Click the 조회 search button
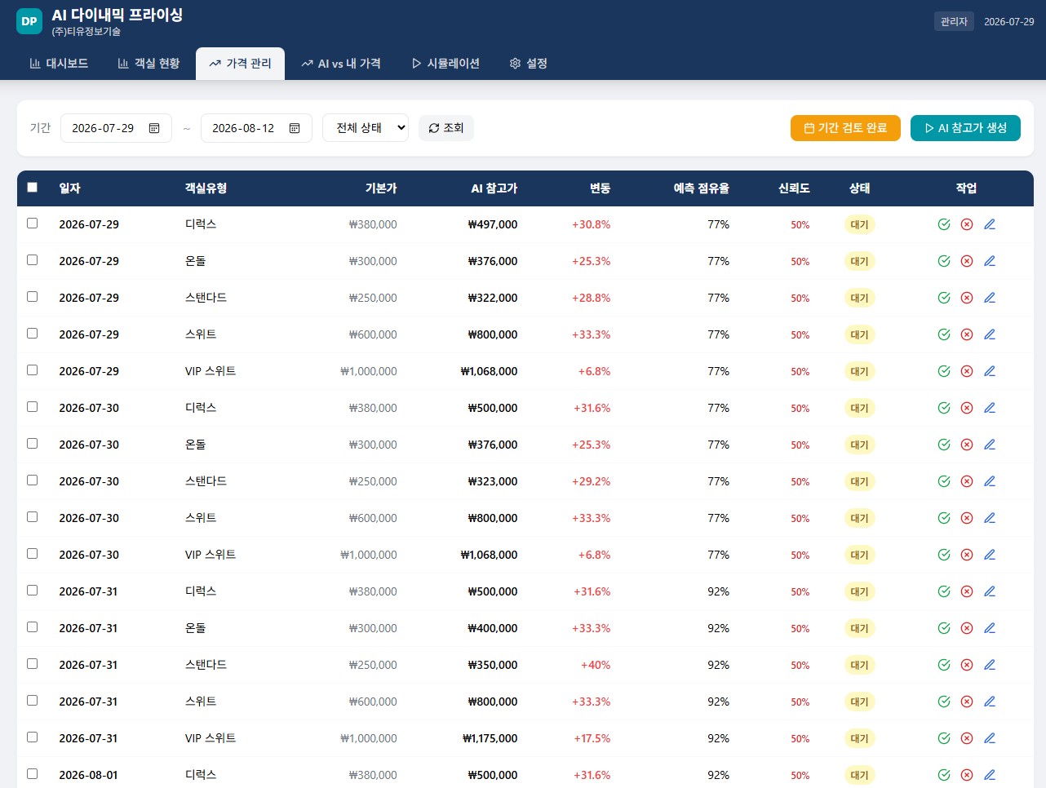1046x788 pixels. tap(446, 128)
